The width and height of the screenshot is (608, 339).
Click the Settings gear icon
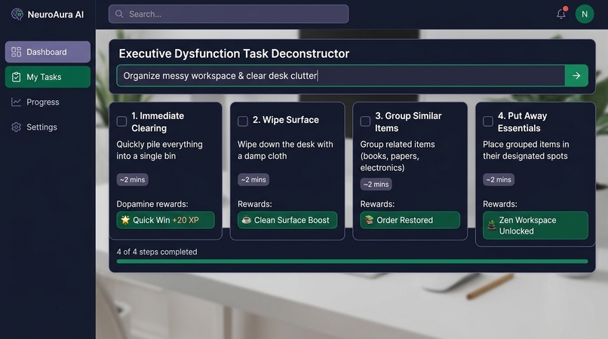tap(17, 127)
